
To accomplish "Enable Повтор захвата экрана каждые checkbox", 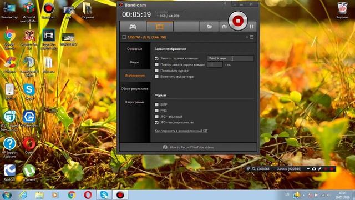I will click(x=156, y=64).
